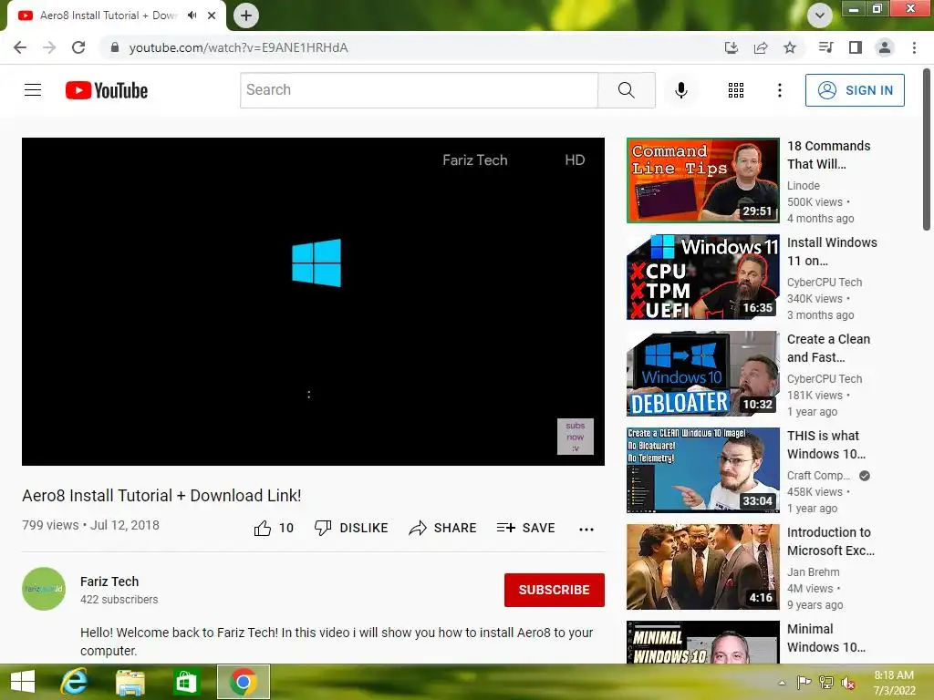Screen dimensions: 934x700
Task: Open a new tab with plus button
Action: click(x=245, y=15)
